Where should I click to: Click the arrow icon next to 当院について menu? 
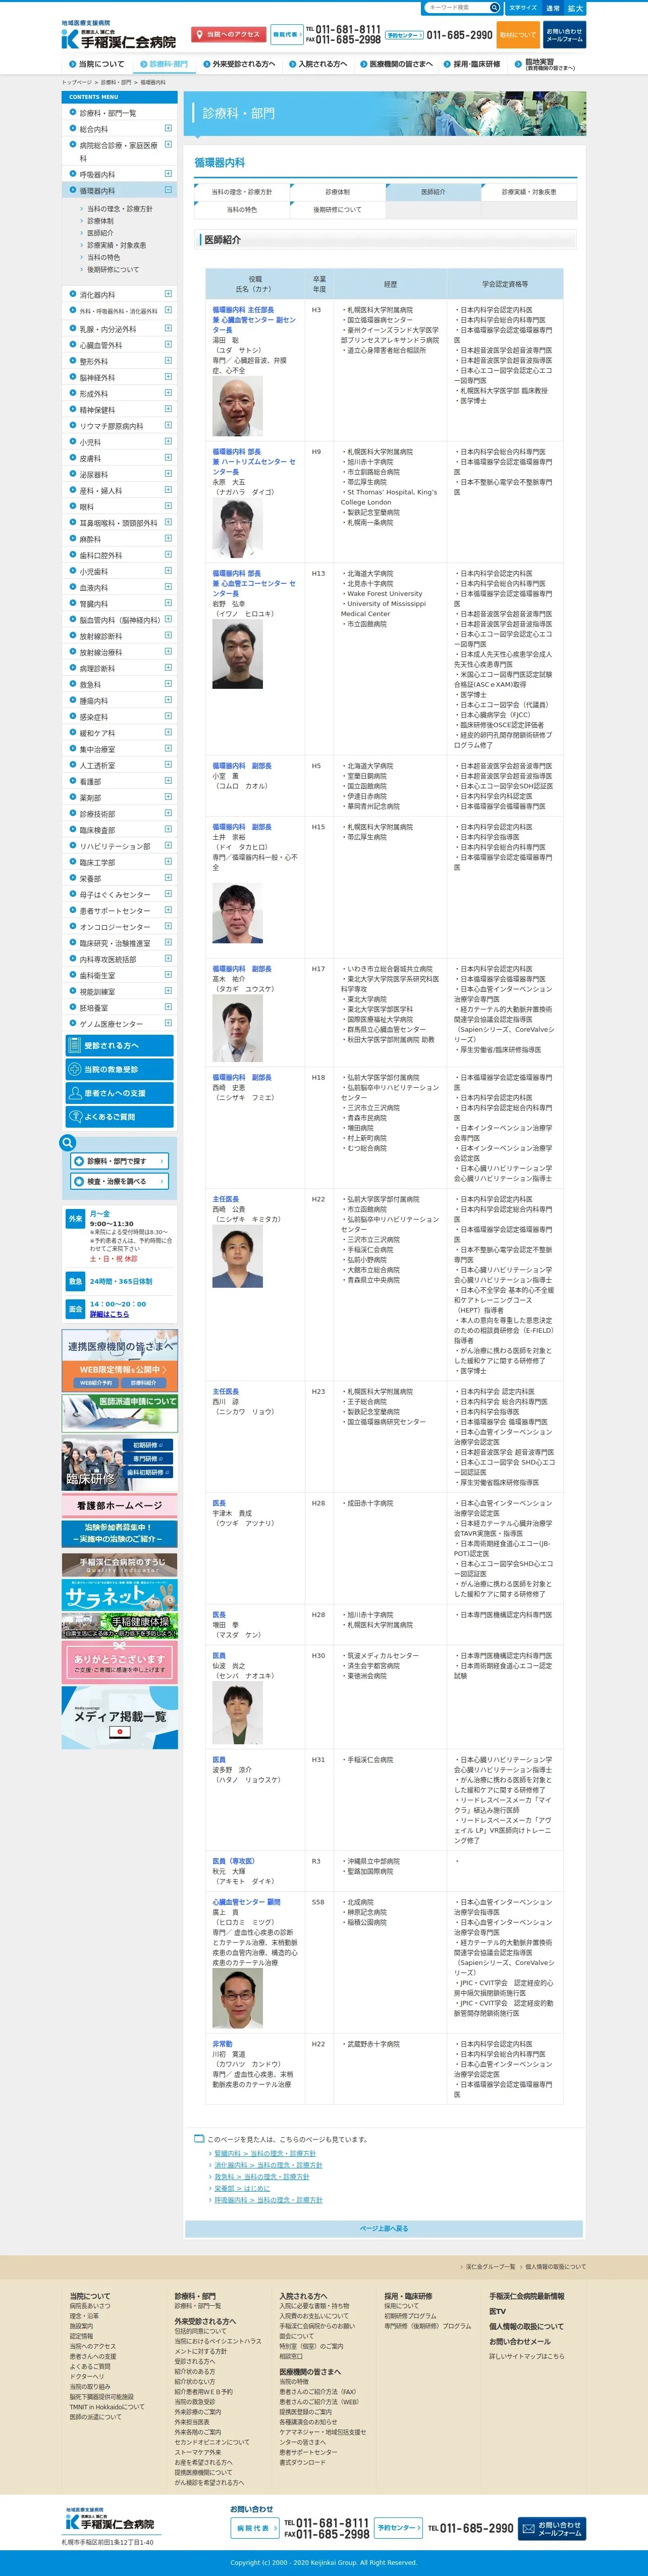[x=72, y=64]
